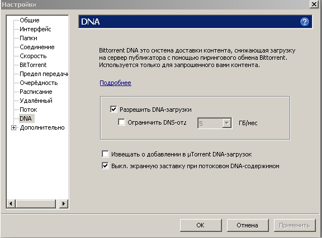Screen dimensions: 322x238
Task: Toggle Разрешить DNA-загрузки checkbox
Action: coord(113,109)
